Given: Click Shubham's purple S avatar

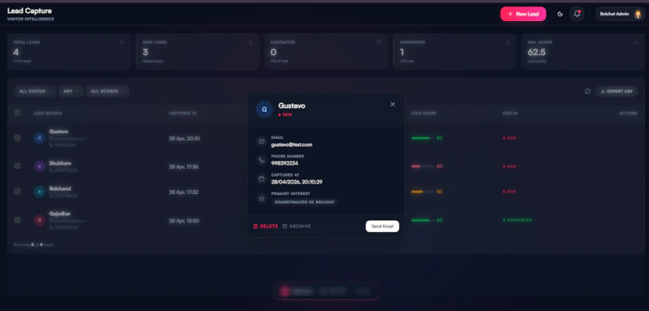Looking at the screenshot, I should point(39,166).
